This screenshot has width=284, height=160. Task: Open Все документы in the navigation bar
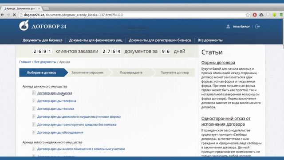210,40
